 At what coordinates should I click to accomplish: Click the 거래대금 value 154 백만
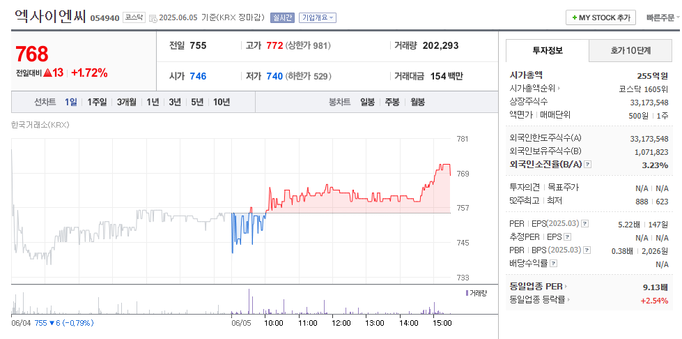tap(447, 76)
